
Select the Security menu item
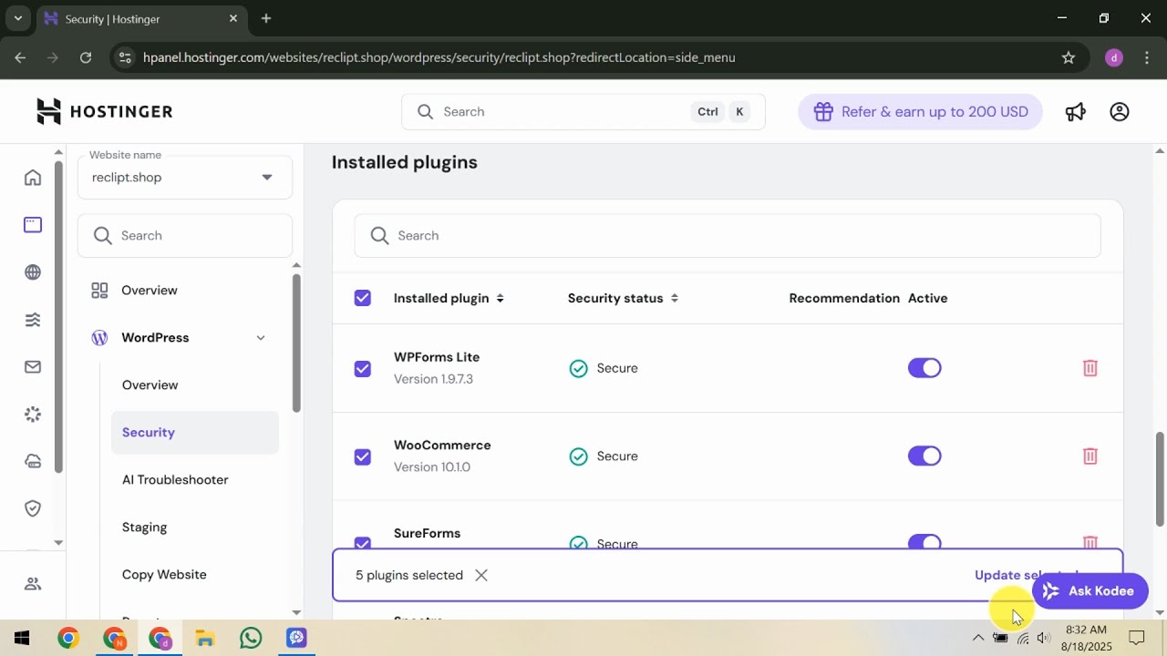[x=195, y=433]
